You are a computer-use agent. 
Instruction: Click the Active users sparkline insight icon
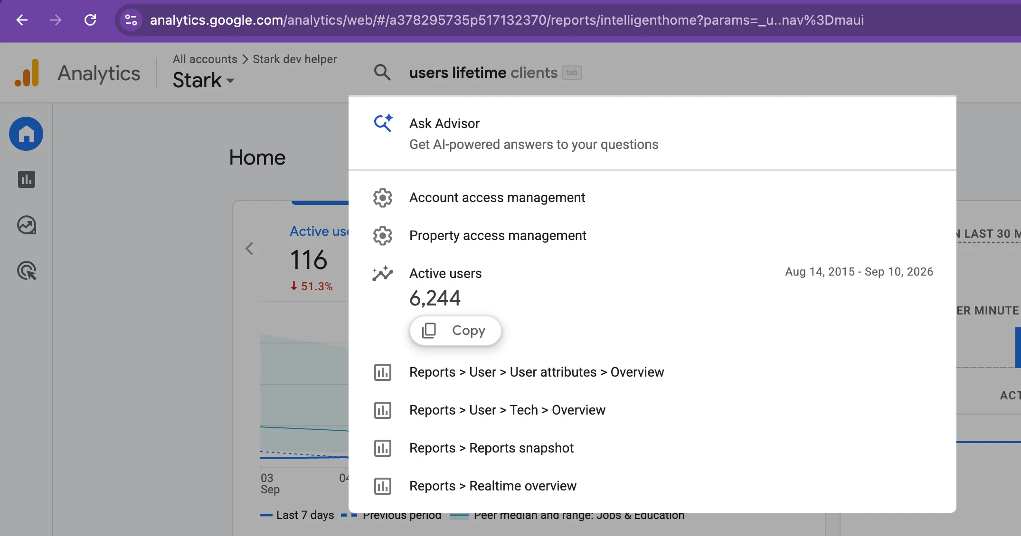click(x=383, y=273)
